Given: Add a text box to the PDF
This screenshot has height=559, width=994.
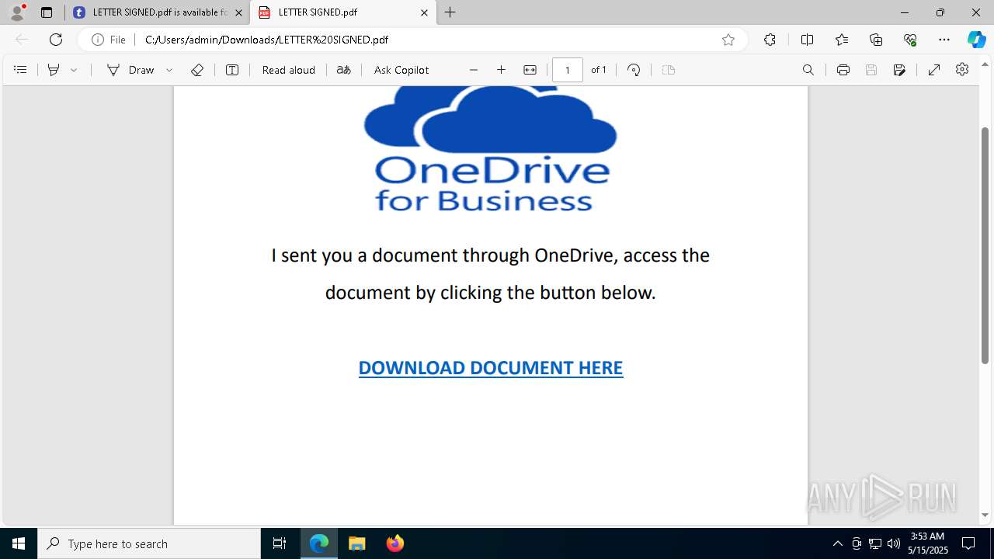Looking at the screenshot, I should pos(232,70).
